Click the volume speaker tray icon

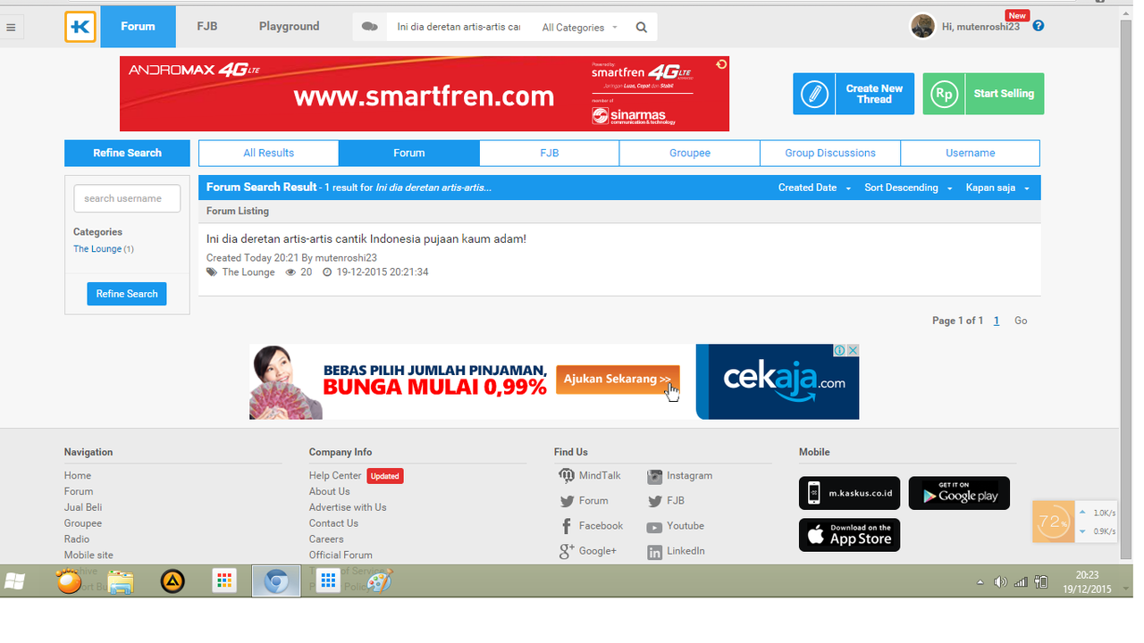(1000, 582)
